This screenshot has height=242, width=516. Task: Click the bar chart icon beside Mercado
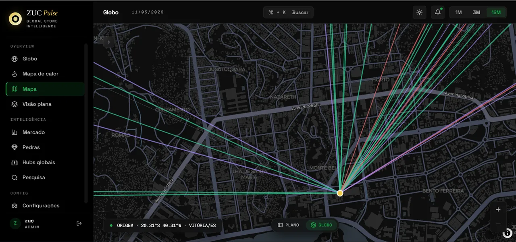pyautogui.click(x=15, y=132)
